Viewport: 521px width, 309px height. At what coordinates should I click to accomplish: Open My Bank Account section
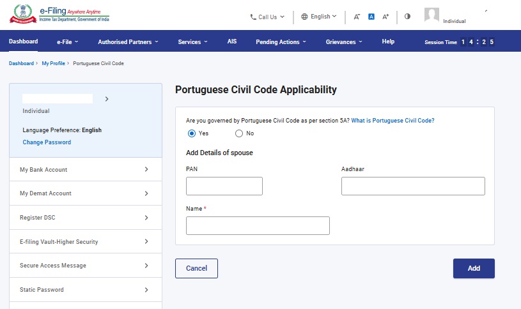[x=86, y=169]
